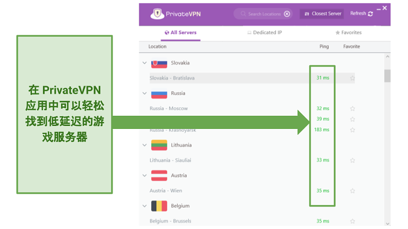Favorite the Slovakia - Bratislava server
Viewport: 408px width, 229px height.
352,78
